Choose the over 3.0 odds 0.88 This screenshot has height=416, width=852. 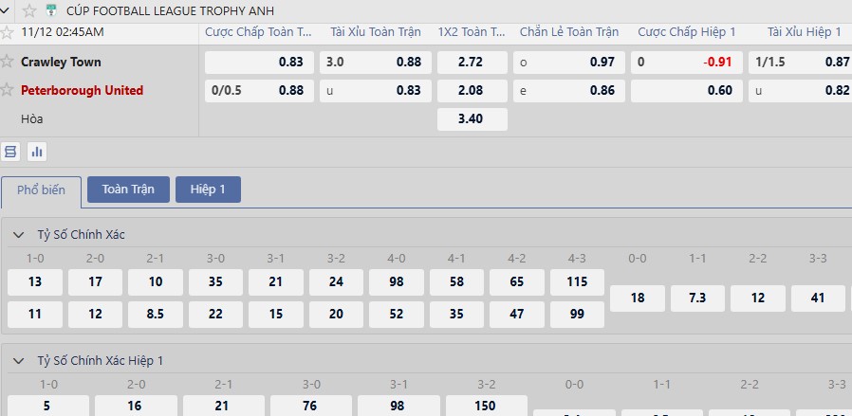374,63
